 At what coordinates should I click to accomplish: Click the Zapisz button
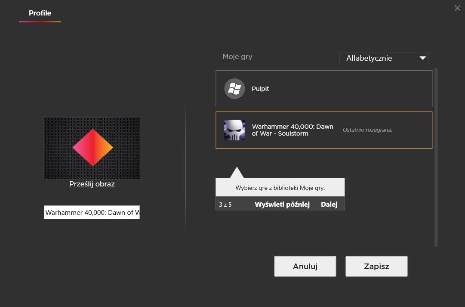coord(376,267)
